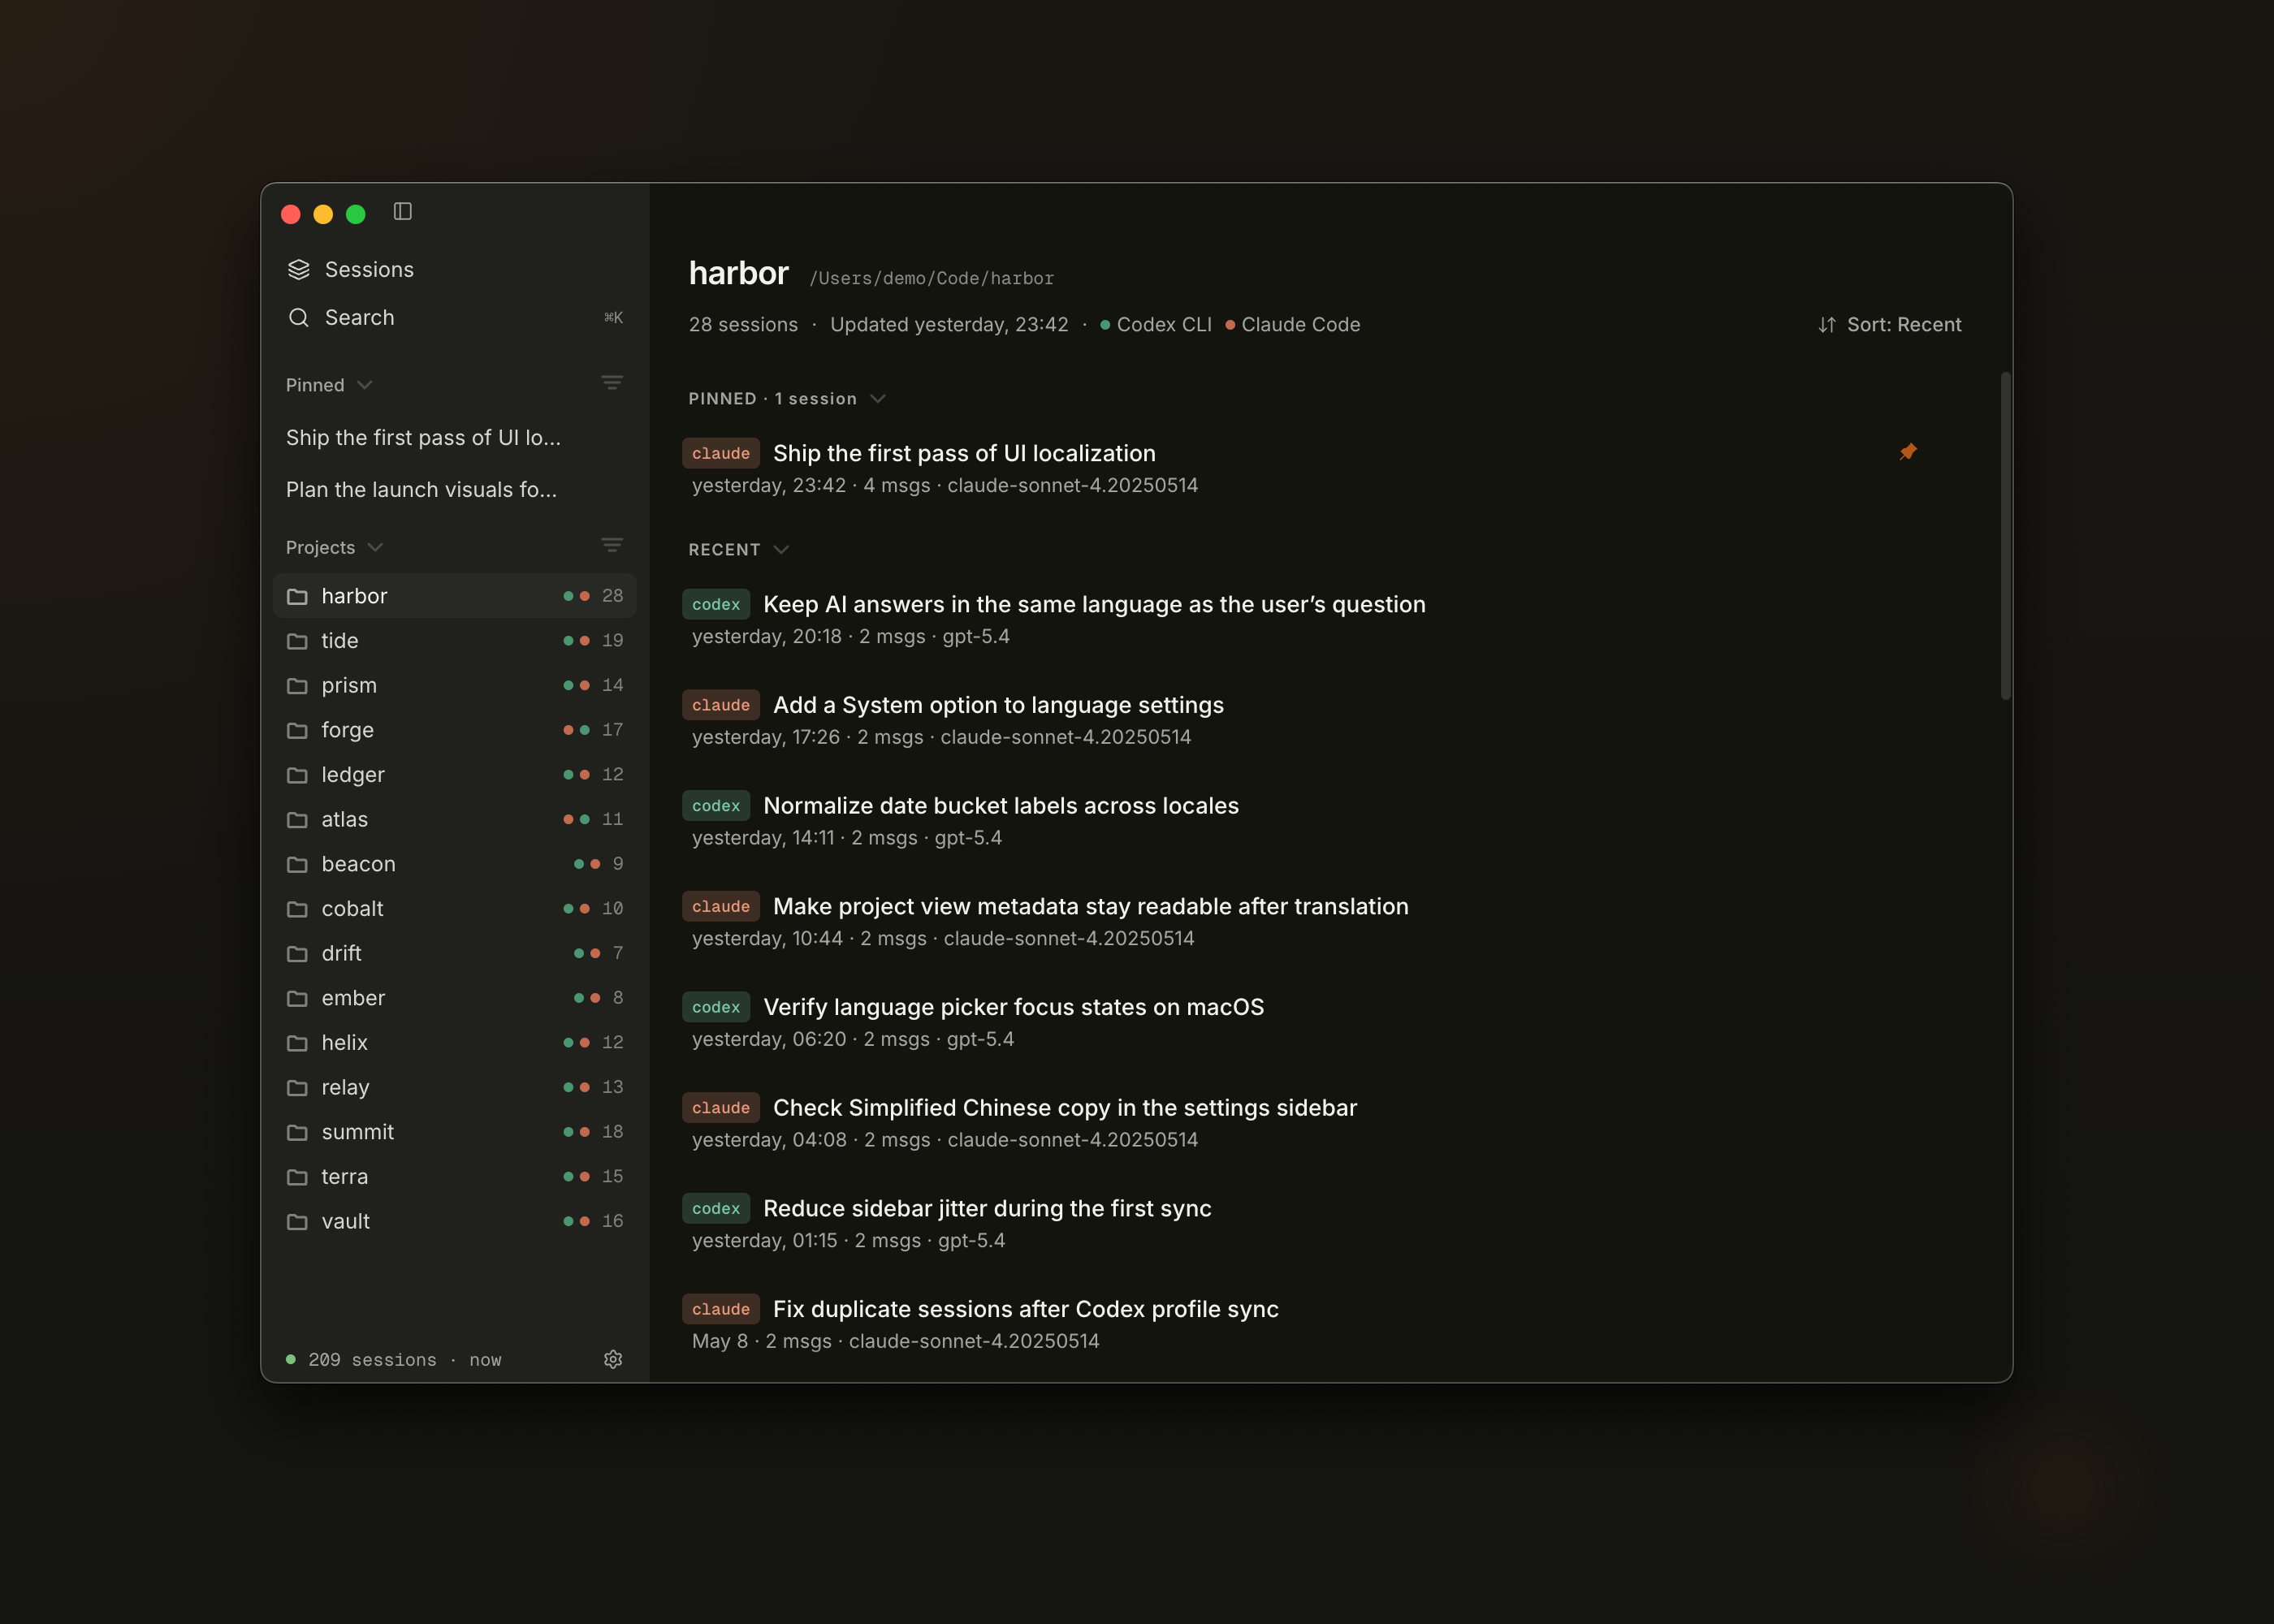This screenshot has width=2274, height=1624.
Task: Click codex badge on 'Keep AI answers' session
Action: coord(716,604)
